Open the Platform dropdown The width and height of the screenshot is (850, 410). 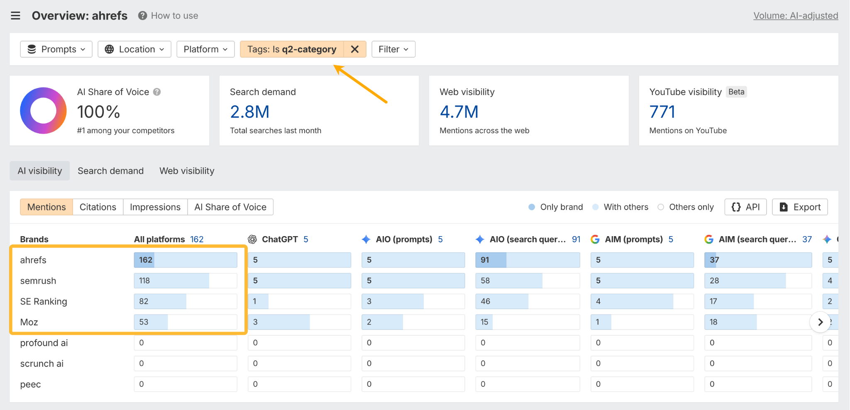pos(206,49)
